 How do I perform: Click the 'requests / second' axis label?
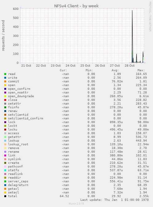[3, 35]
